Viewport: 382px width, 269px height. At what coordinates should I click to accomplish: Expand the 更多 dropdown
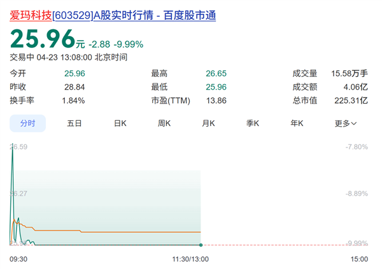coord(346,123)
